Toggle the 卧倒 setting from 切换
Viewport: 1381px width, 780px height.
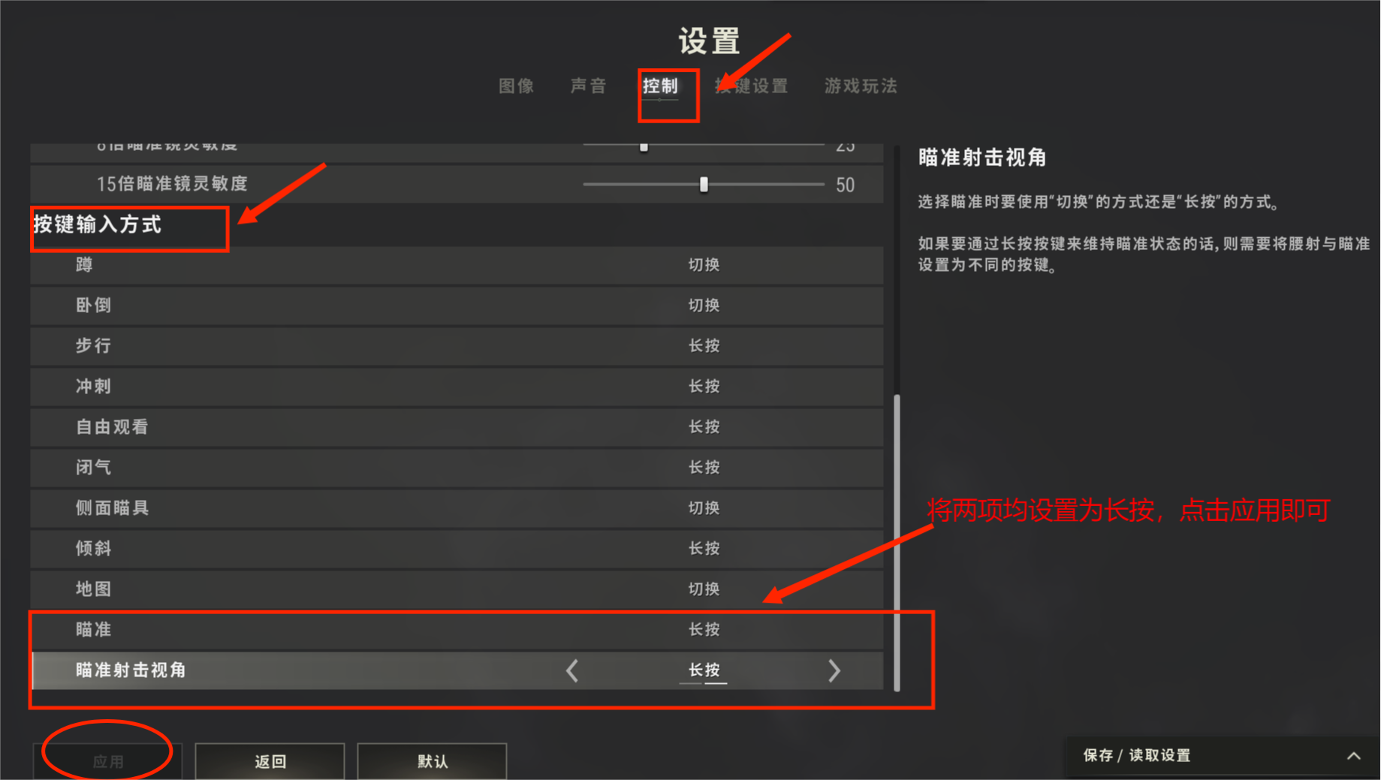tap(704, 306)
